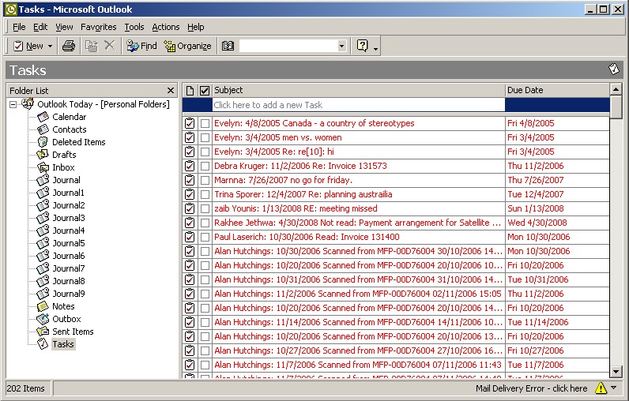Click inside the Find a Contact text box
This screenshot has width=629, height=401.
tap(288, 46)
